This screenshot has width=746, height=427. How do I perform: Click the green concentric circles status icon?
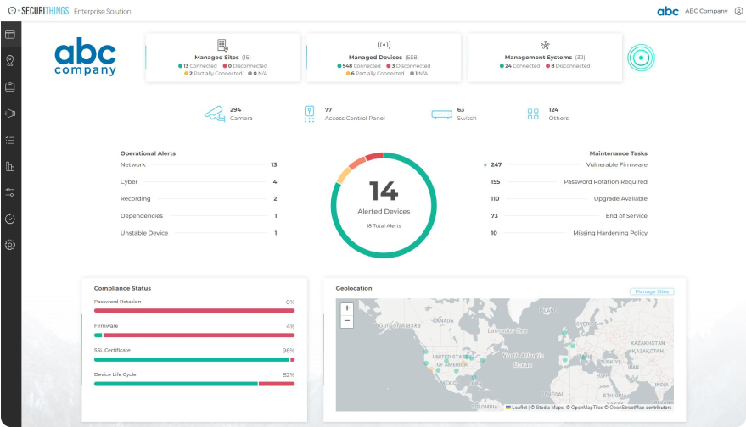tap(641, 58)
